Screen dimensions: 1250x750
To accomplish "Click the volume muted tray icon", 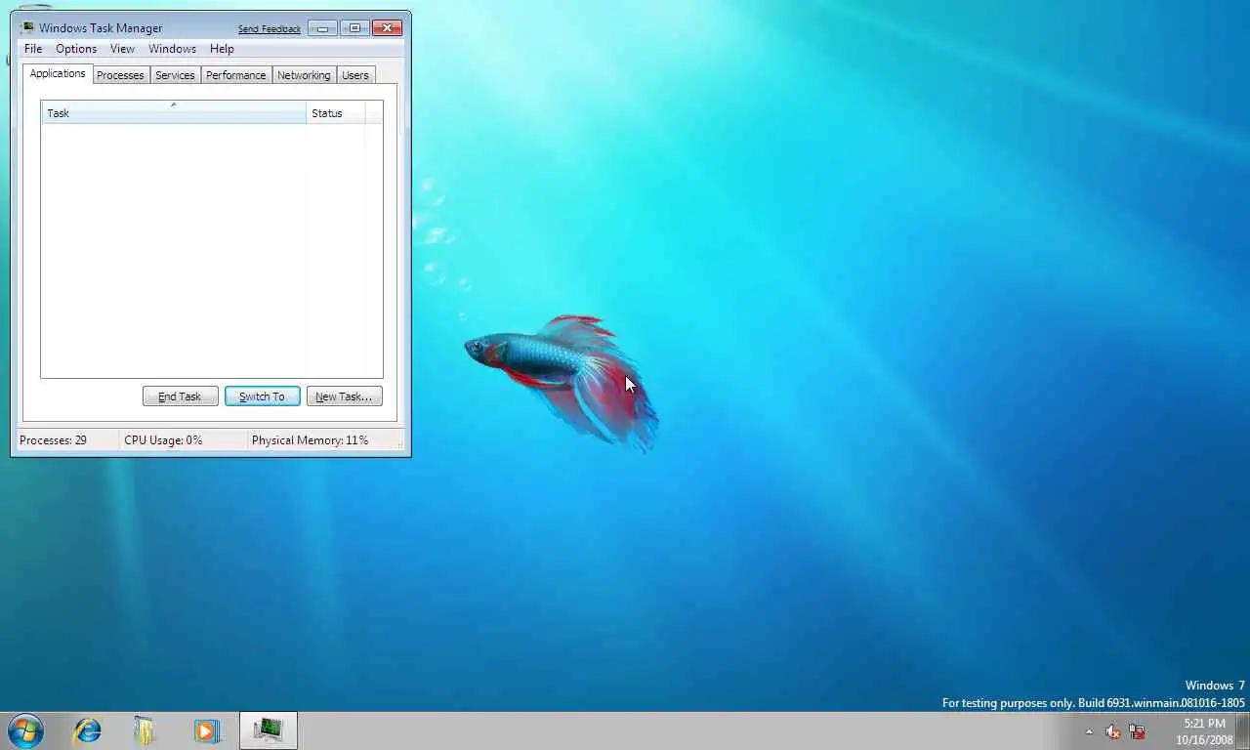I will 1112,731.
